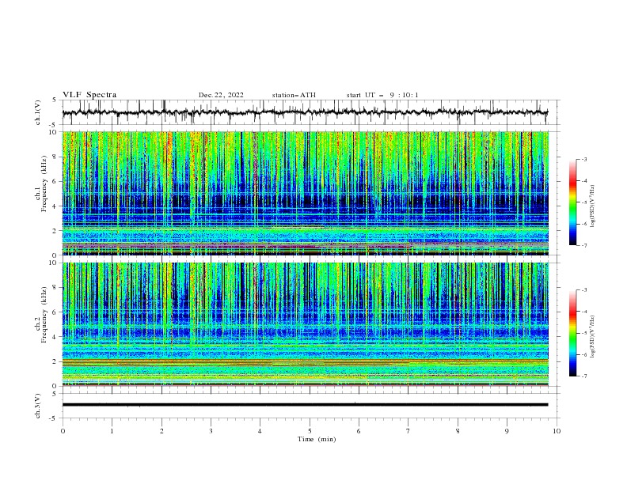The height and width of the screenshot is (484, 627).
Task: Click the ch.2 spectrogram color scale bar
Action: 572,333
